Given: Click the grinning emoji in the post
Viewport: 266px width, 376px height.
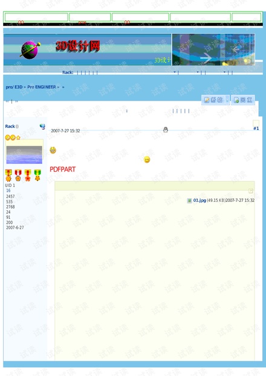Looking at the screenshot, I should (53, 150).
